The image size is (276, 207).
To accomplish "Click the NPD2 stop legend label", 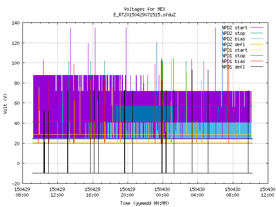I will click(x=233, y=33).
